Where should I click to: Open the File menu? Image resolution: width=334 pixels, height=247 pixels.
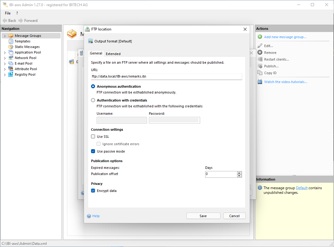[8, 13]
